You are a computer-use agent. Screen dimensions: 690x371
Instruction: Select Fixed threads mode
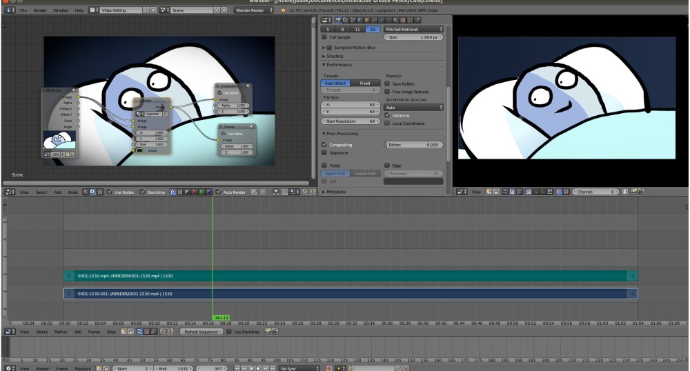[365, 83]
